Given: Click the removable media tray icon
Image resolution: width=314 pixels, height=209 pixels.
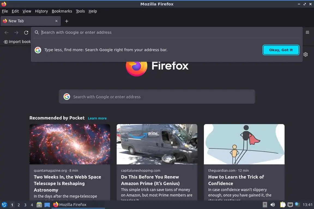Looking at the screenshot, I should click(x=265, y=205).
